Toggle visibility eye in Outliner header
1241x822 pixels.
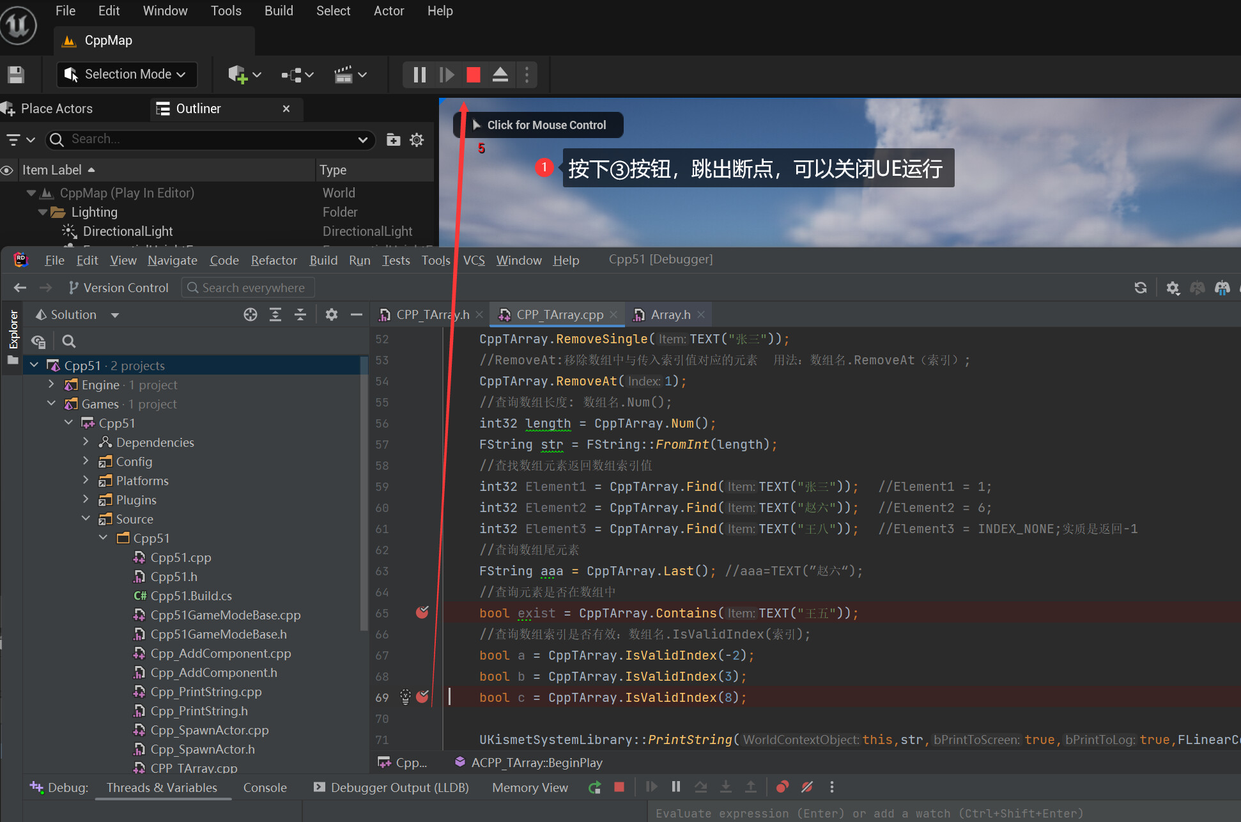pyautogui.click(x=7, y=170)
